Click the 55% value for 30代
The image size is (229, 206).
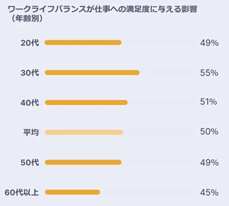(209, 73)
